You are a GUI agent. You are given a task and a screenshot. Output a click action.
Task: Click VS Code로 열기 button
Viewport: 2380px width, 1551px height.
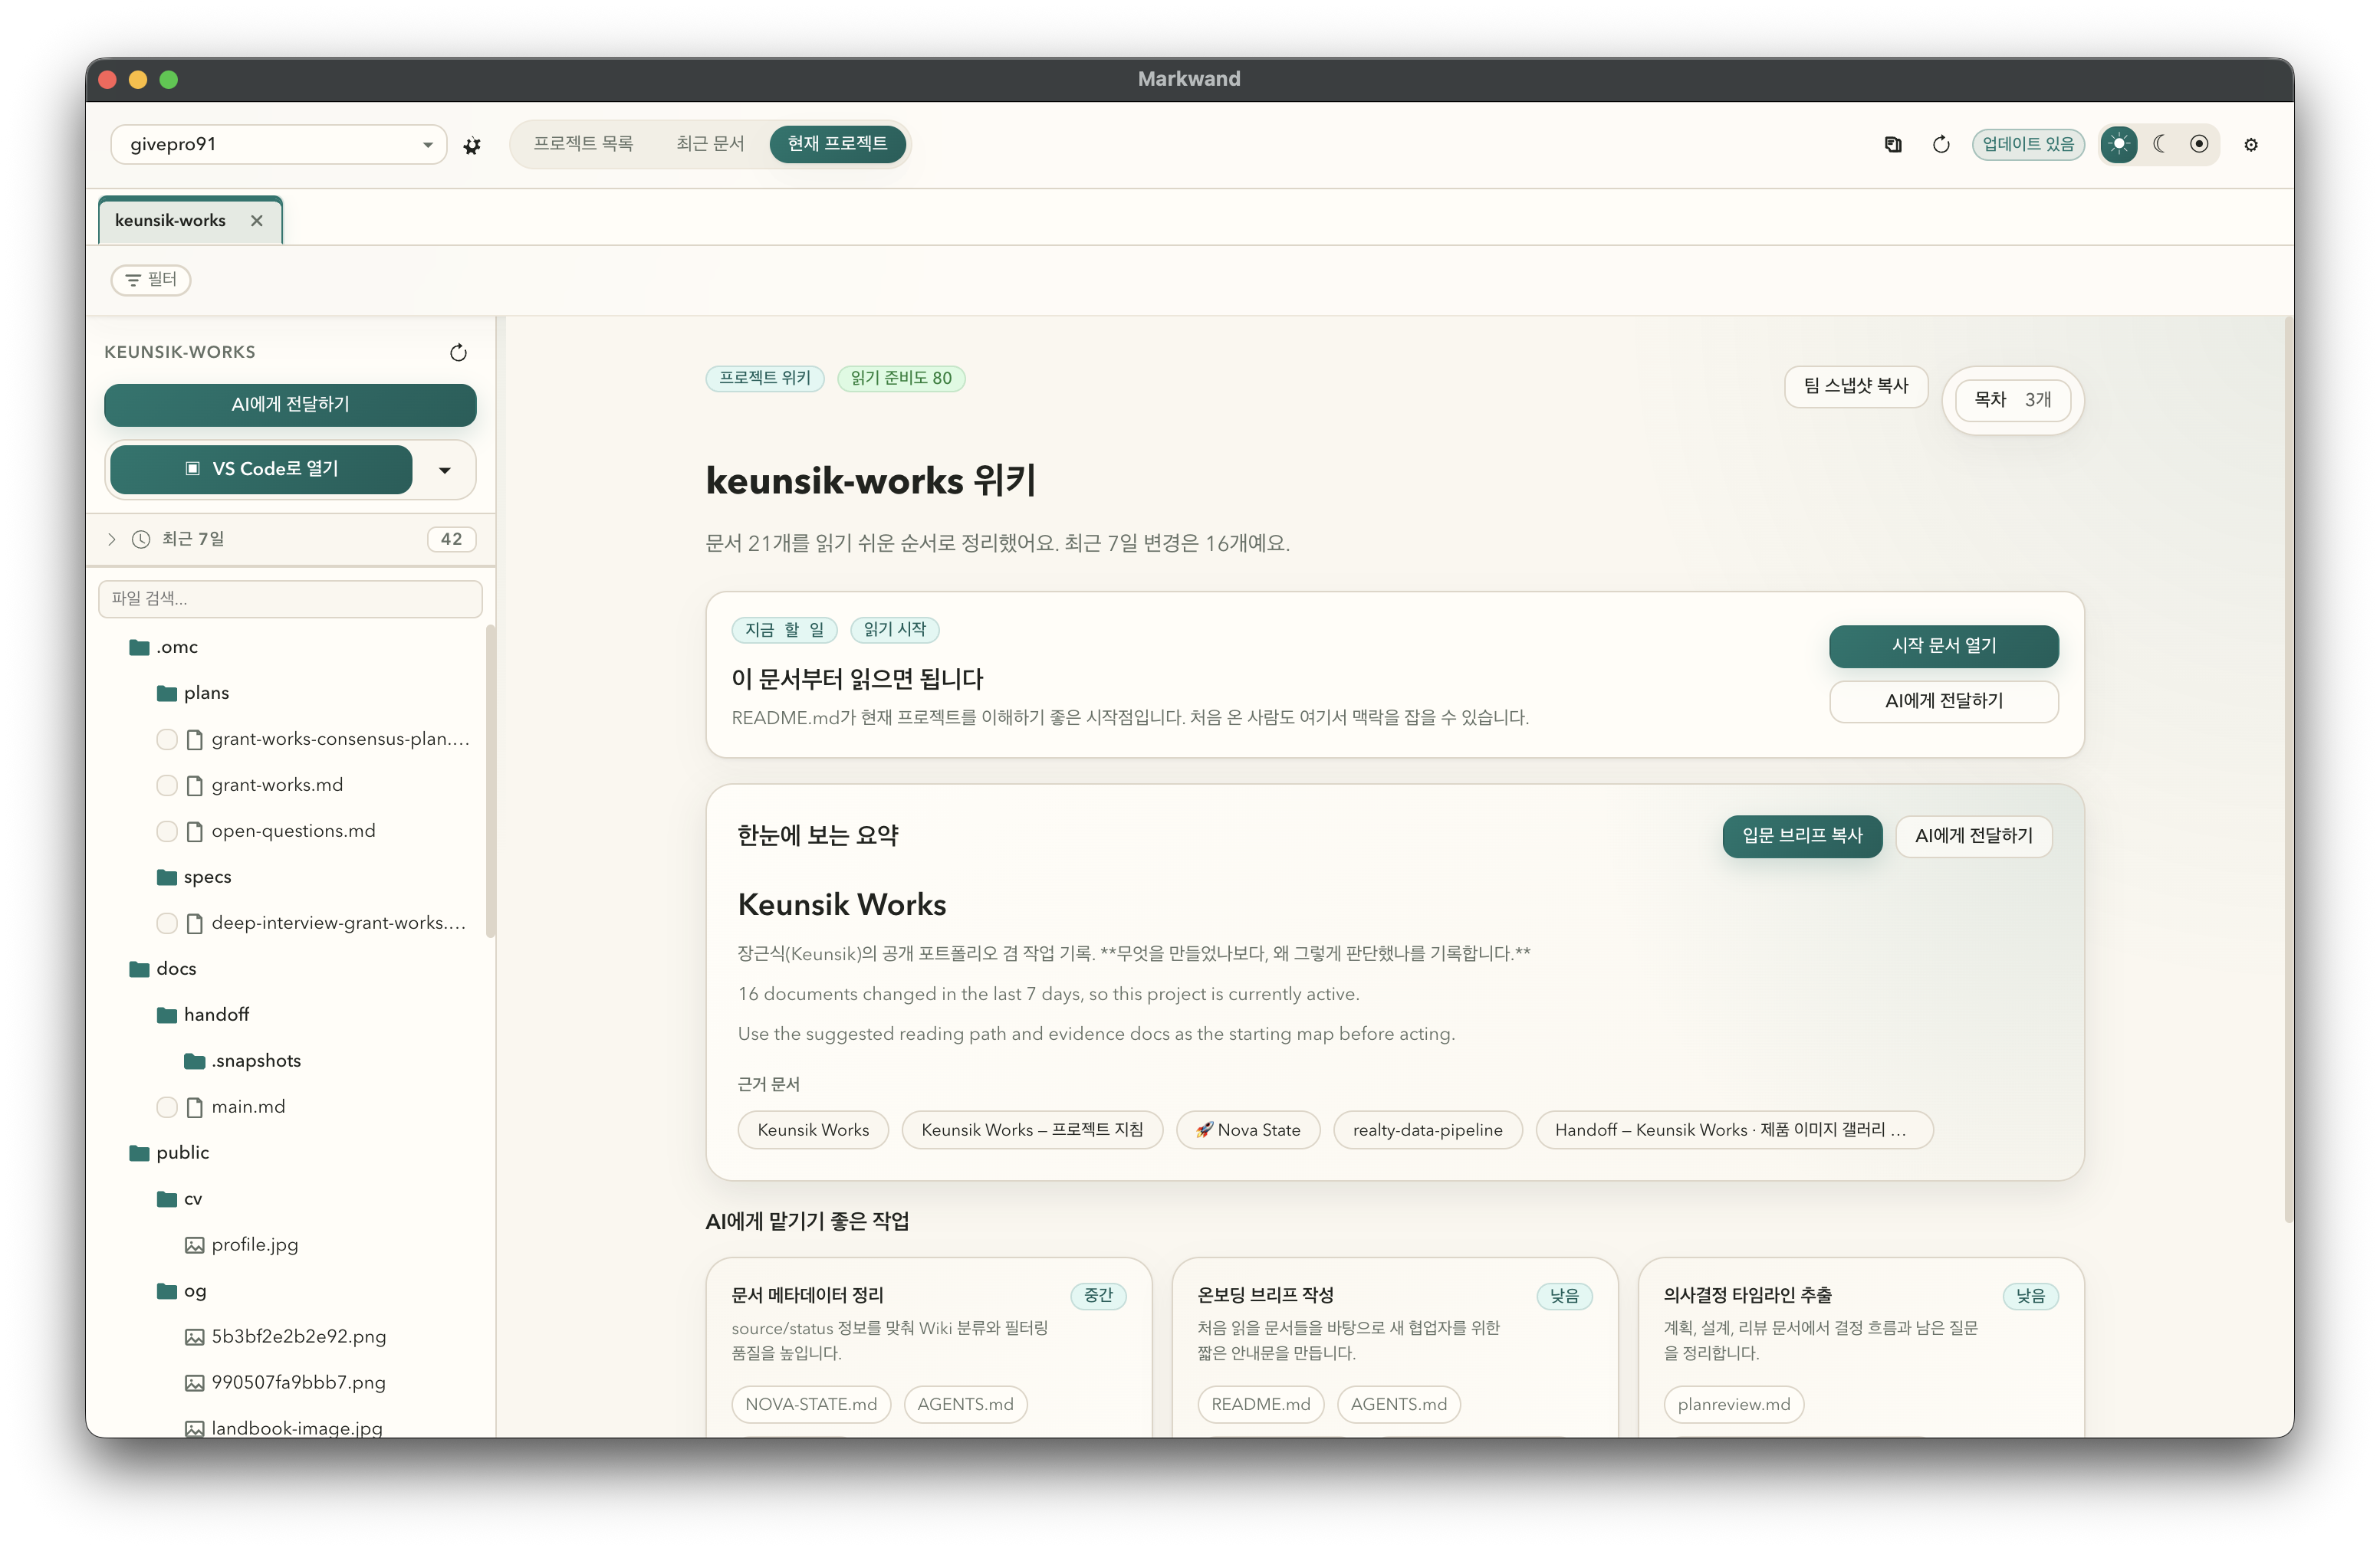pos(261,470)
